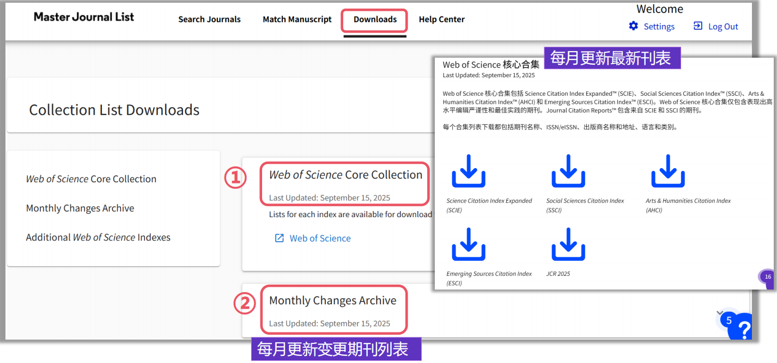Download the Social Sciences Citation Index list
The width and height of the screenshot is (777, 363).
click(568, 171)
